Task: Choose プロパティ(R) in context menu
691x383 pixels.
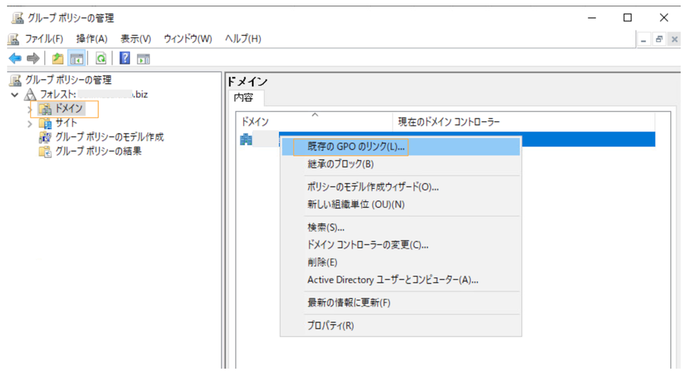Action: click(401, 326)
